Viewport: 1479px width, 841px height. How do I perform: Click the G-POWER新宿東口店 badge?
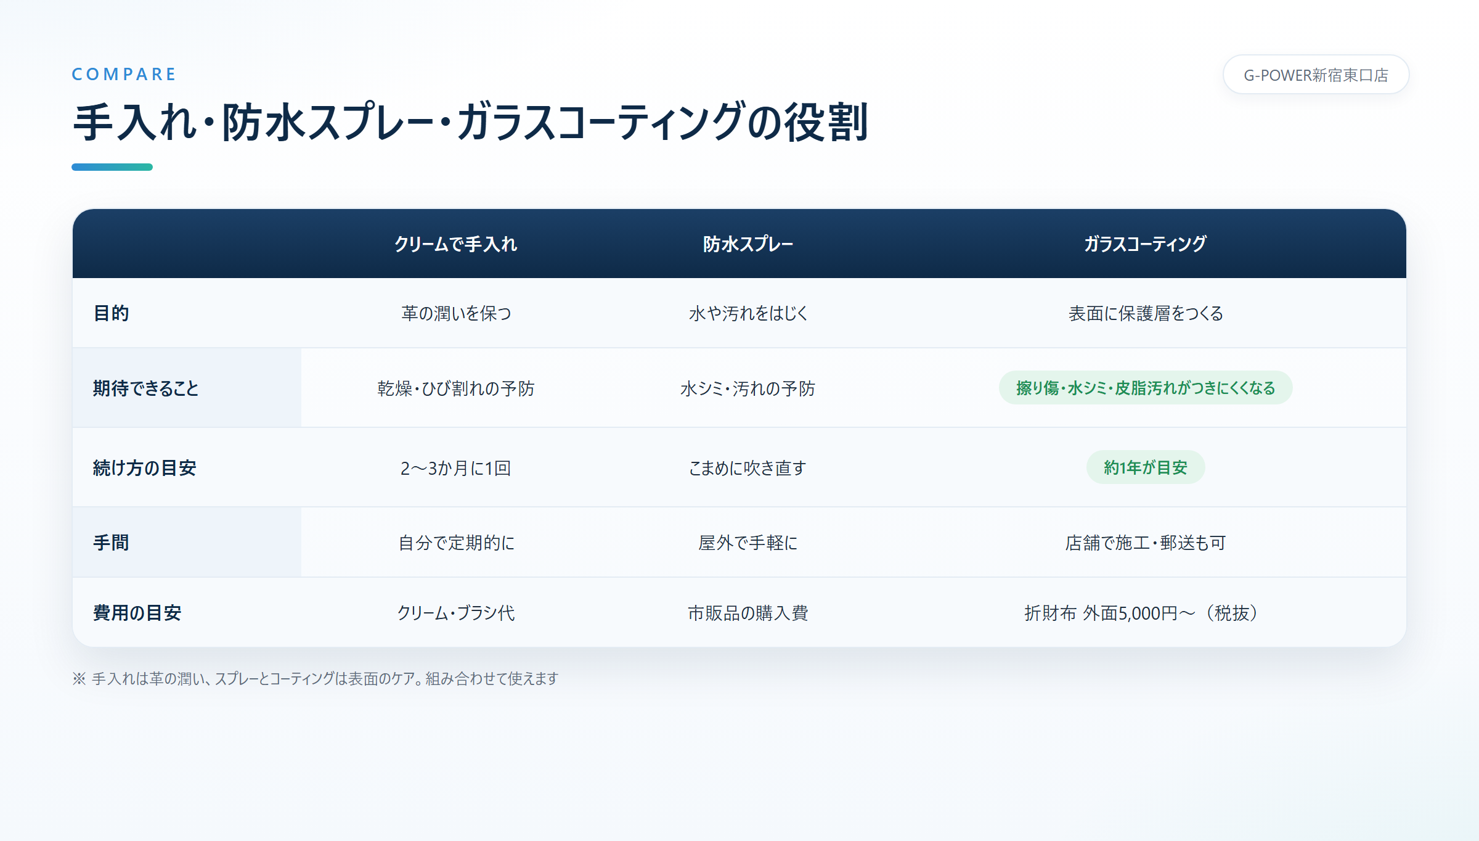[x=1316, y=75]
